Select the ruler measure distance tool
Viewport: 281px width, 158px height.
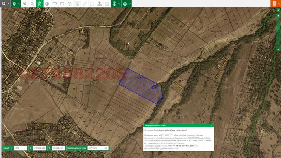(84, 4)
